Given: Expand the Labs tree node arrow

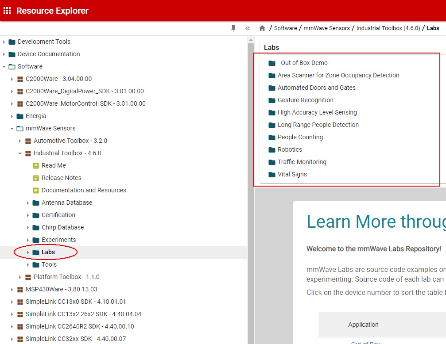Looking at the screenshot, I should pos(28,252).
